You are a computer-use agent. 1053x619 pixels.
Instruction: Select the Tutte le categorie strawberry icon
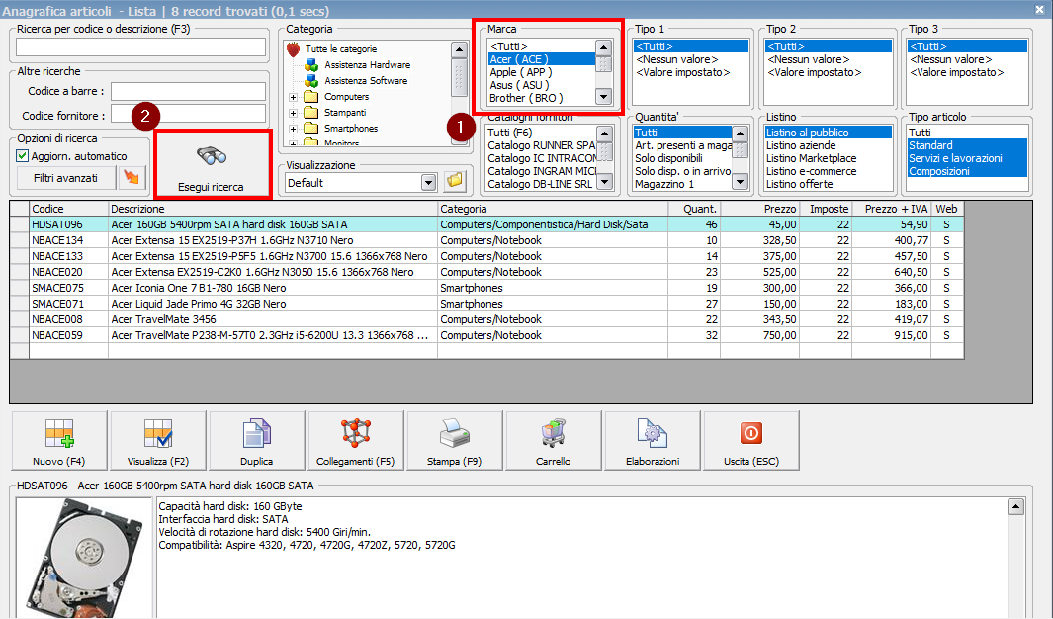click(x=293, y=49)
